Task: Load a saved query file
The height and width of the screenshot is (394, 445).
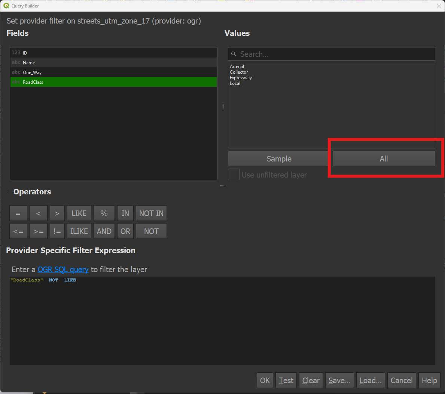Action: click(371, 381)
